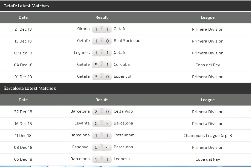This screenshot has width=251, height=167.
Task: Select the Leganes team name
Action: [82, 53]
